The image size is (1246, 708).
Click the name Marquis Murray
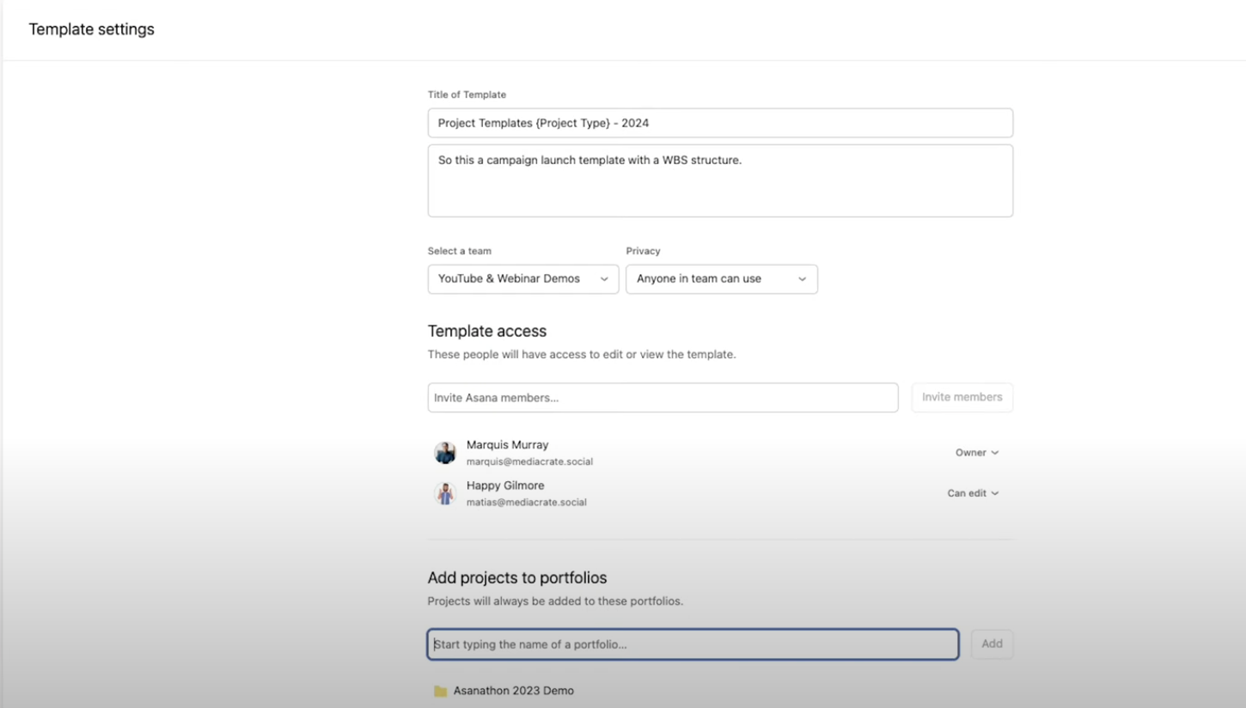click(507, 444)
